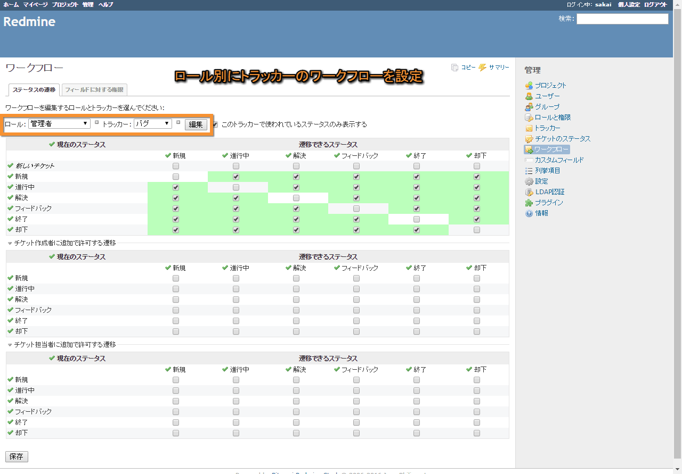Click the LDAP認証 icon in the sidebar
Screen dimensions: 682x474
529,192
